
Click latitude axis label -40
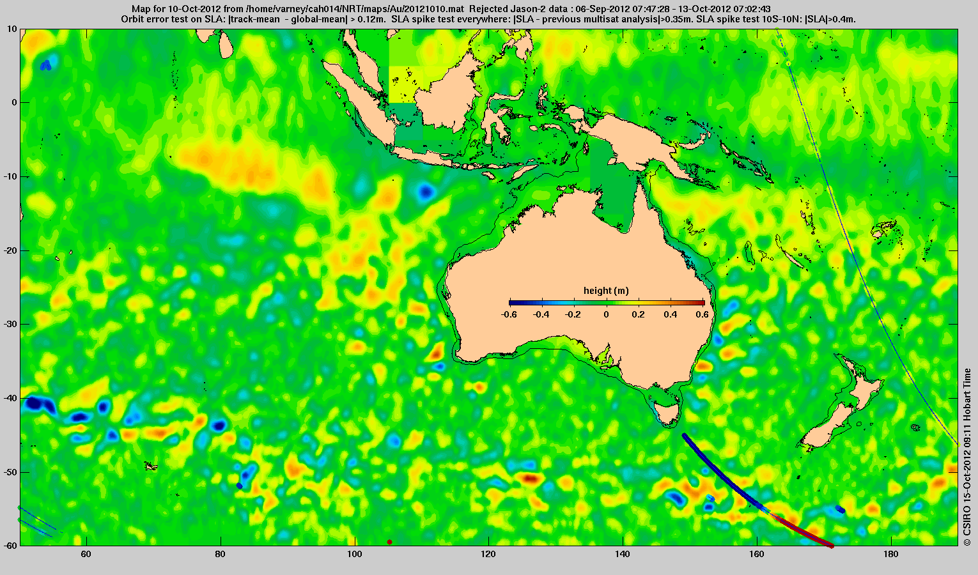pyautogui.click(x=10, y=398)
